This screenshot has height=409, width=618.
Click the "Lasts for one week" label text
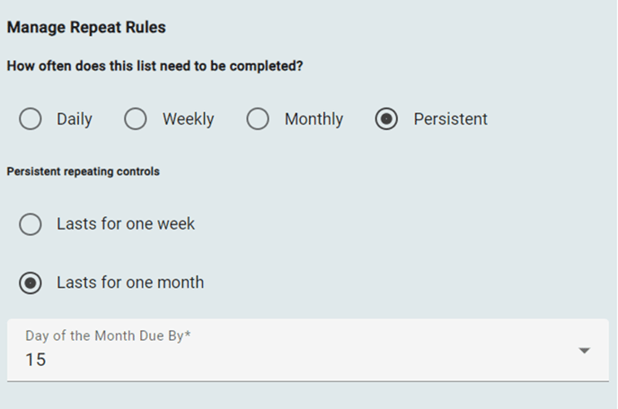click(x=126, y=224)
